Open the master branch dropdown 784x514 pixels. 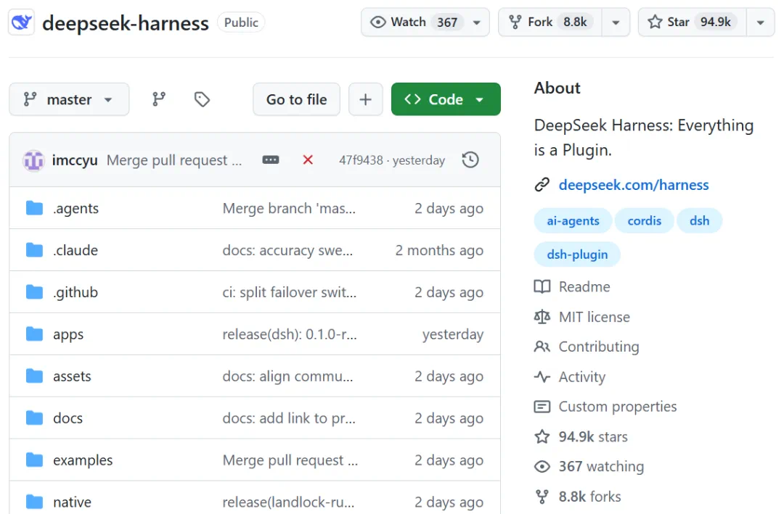69,99
